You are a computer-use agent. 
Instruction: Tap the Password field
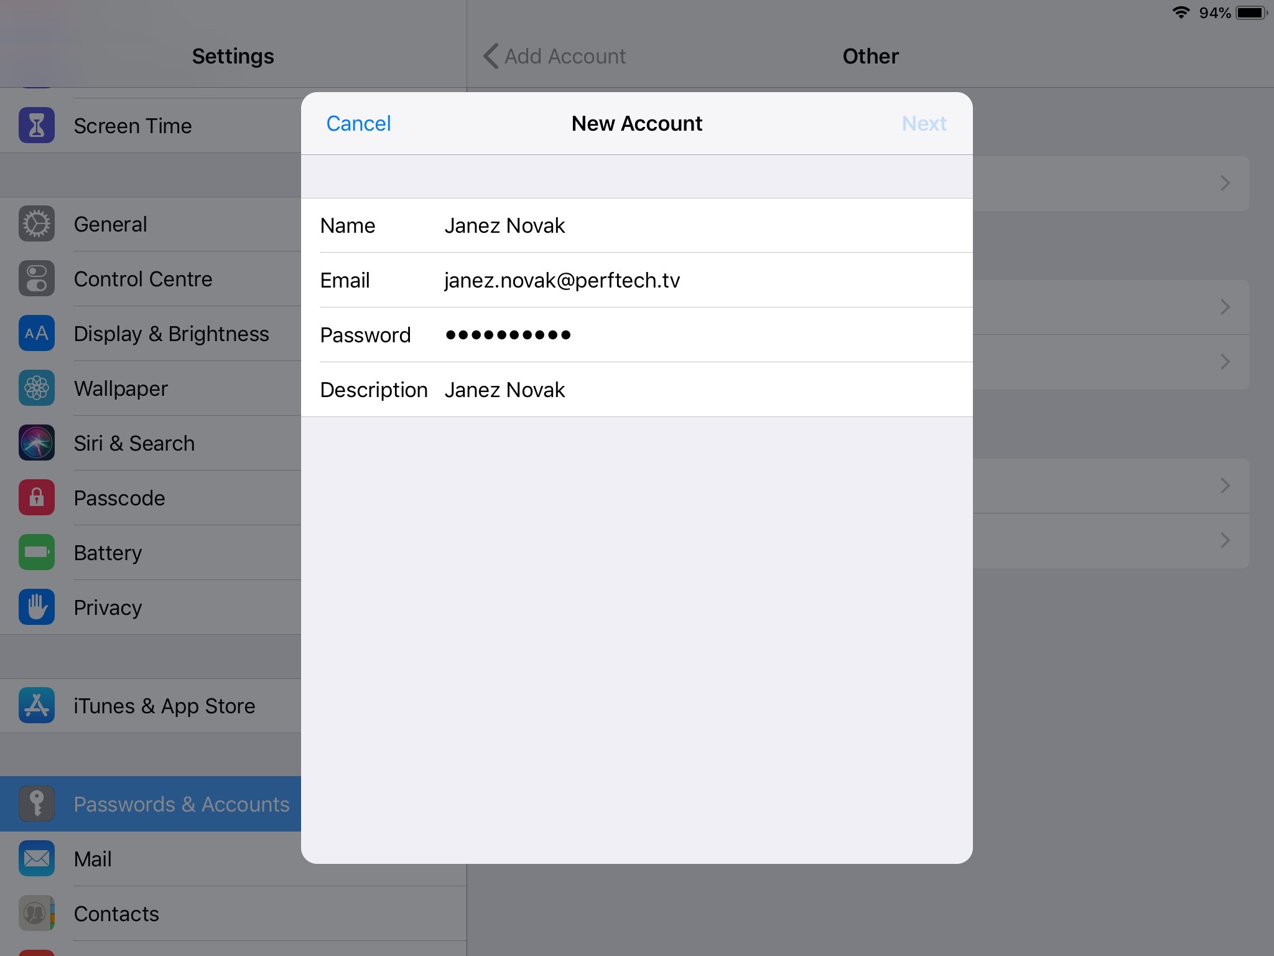coord(637,335)
